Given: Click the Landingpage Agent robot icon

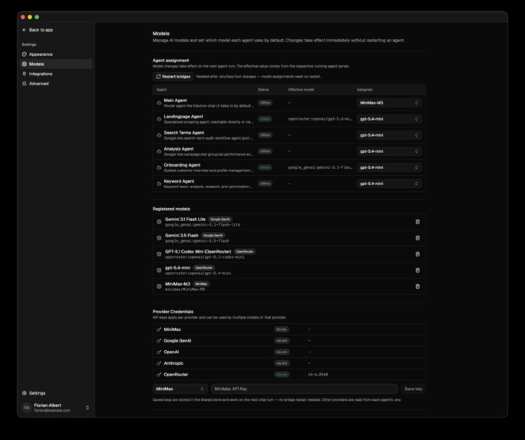Looking at the screenshot, I should tap(159, 119).
